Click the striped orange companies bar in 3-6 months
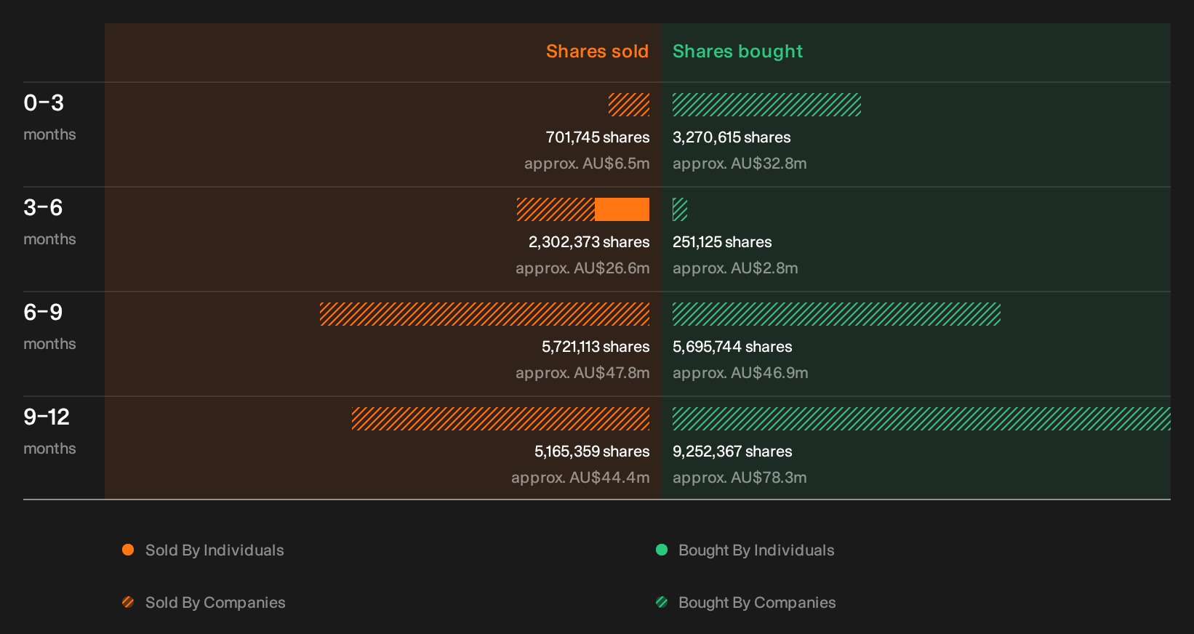Screen dimensions: 1194x634 556,209
